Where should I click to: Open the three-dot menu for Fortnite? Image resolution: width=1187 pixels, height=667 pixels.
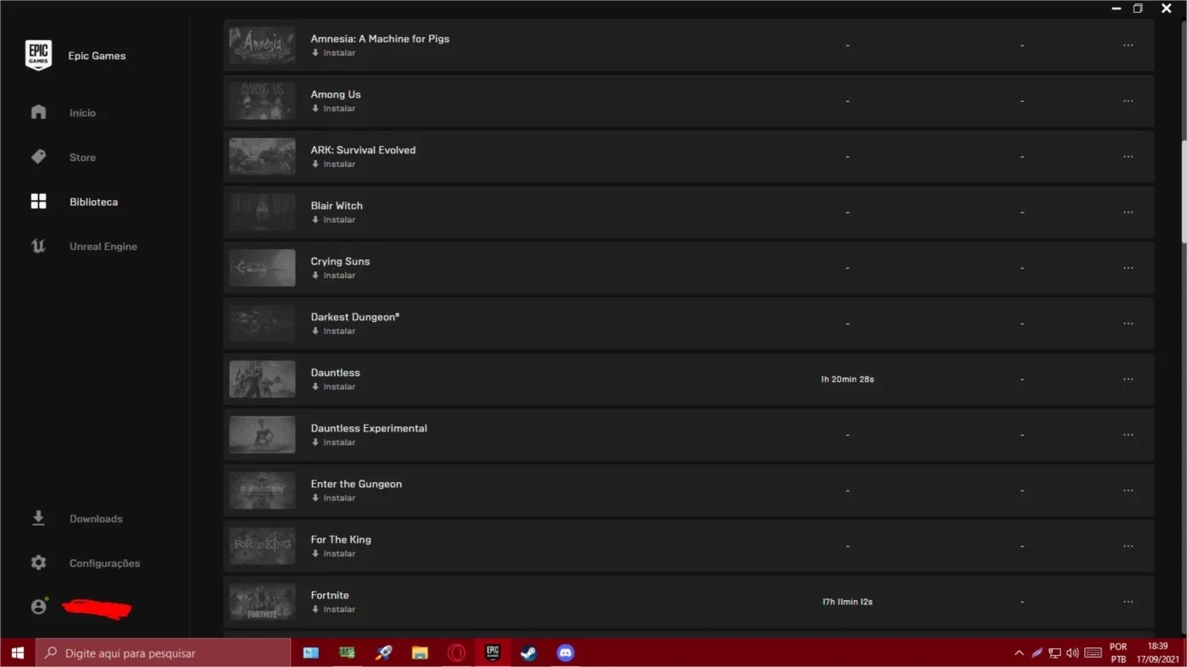(x=1128, y=602)
